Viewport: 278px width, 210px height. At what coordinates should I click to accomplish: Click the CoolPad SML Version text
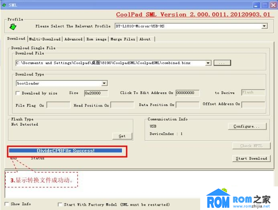(193, 14)
